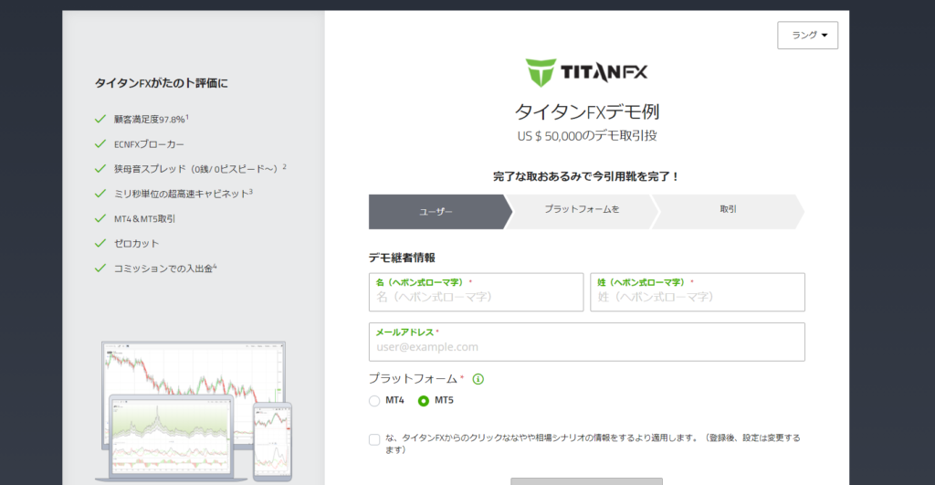Image resolution: width=935 pixels, height=485 pixels.
Task: Click the gray submit button at the bottom
Action: 587,481
